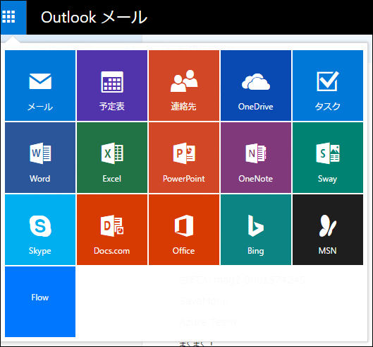Click the Outlook メール header title
The height and width of the screenshot is (347, 373).
[94, 18]
